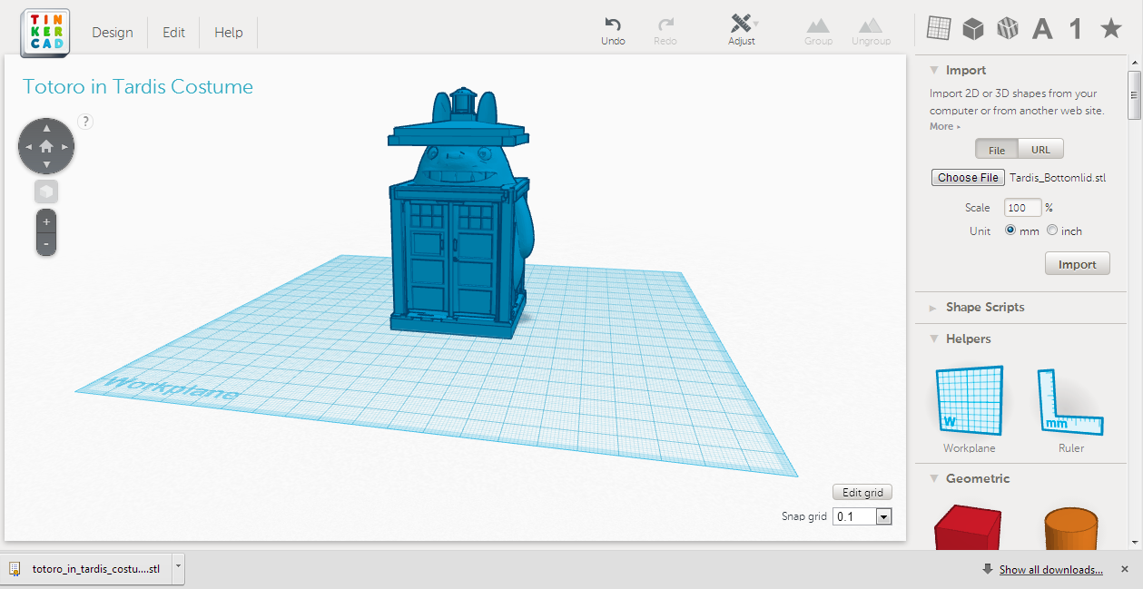Rotate view left with left arrow
The image size is (1143, 589).
click(x=28, y=146)
